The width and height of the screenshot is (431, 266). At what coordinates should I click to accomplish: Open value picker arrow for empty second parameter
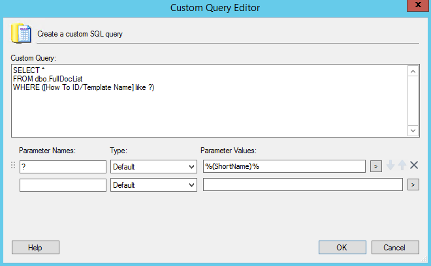pos(413,185)
